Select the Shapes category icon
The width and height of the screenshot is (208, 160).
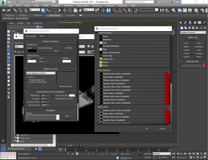click(186, 28)
